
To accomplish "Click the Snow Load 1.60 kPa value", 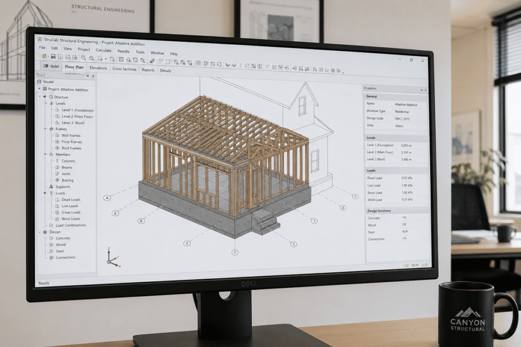I will [x=407, y=193].
